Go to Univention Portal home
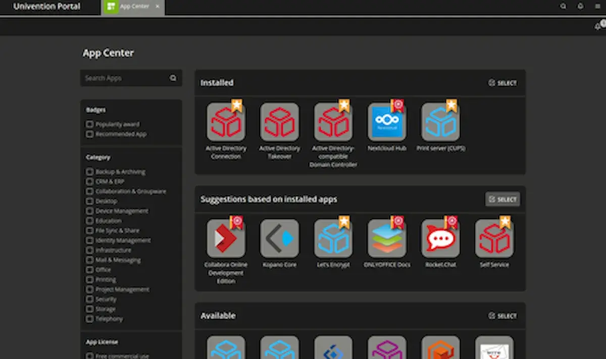 (x=47, y=7)
